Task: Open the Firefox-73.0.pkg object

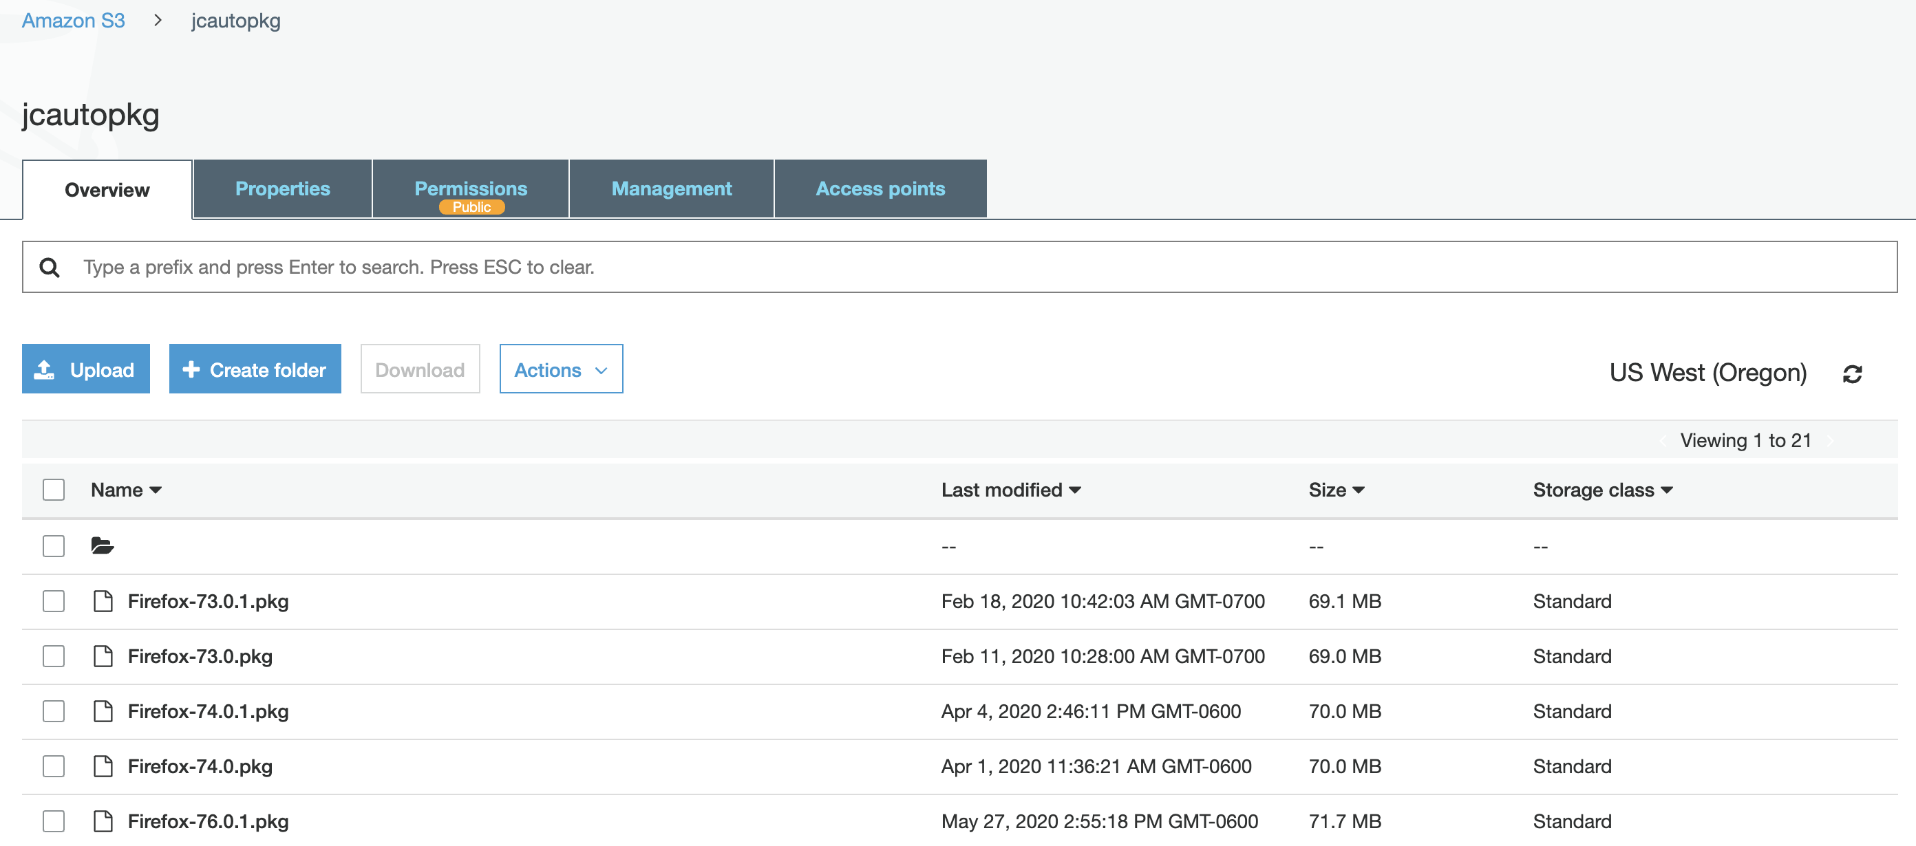Action: point(200,656)
